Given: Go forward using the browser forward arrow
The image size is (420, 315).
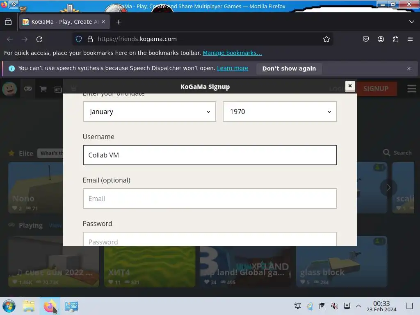Looking at the screenshot, I should [x=25, y=39].
